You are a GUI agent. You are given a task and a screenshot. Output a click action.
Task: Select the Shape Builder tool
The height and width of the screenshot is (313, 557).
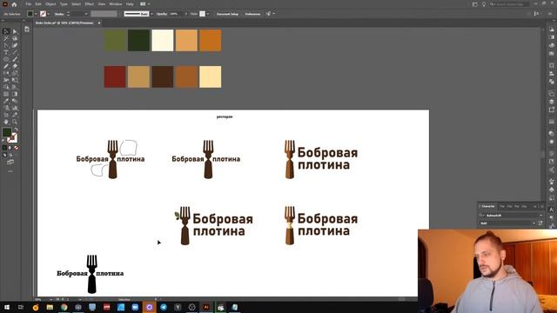[6, 87]
